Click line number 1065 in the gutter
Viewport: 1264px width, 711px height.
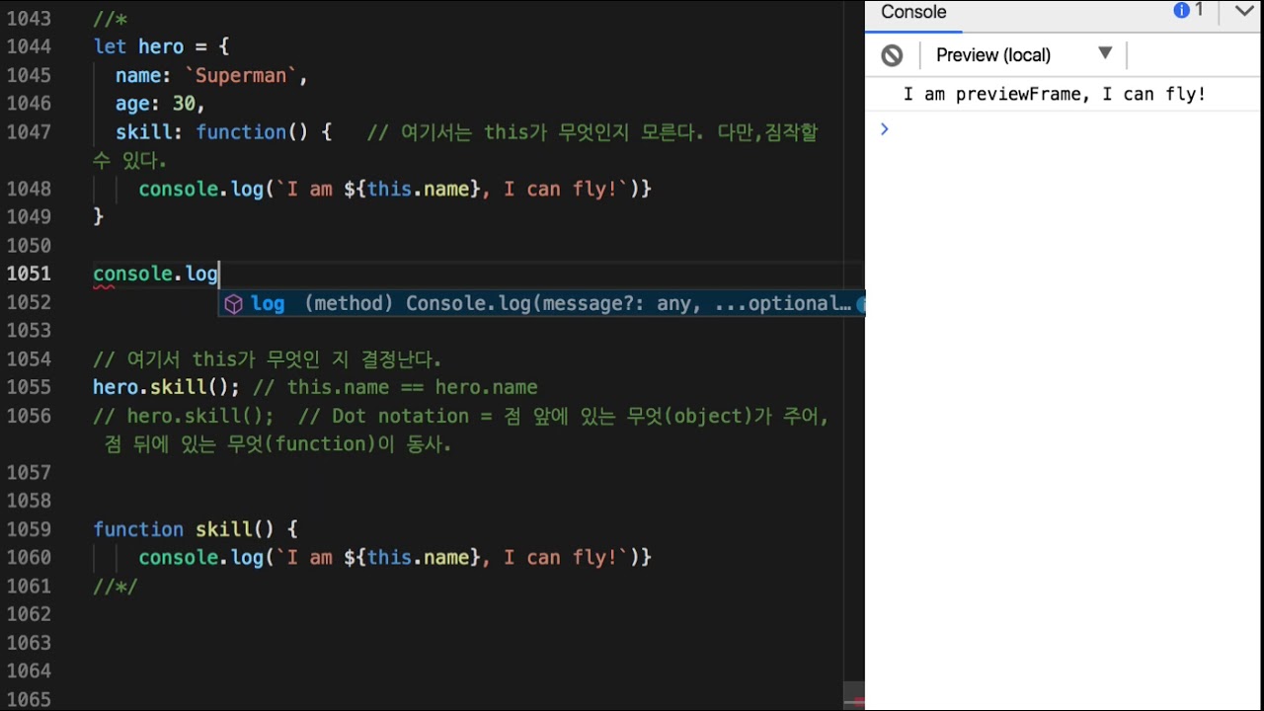(x=29, y=699)
